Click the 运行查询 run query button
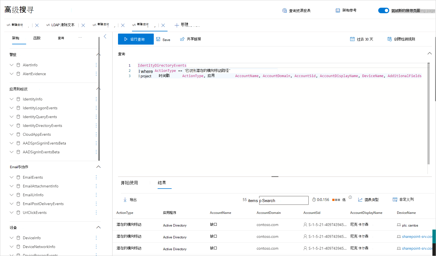436x256 pixels. tap(136, 39)
